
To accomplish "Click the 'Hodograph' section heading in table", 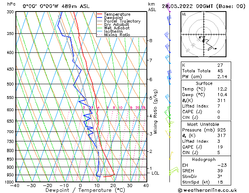I will (204, 160).
